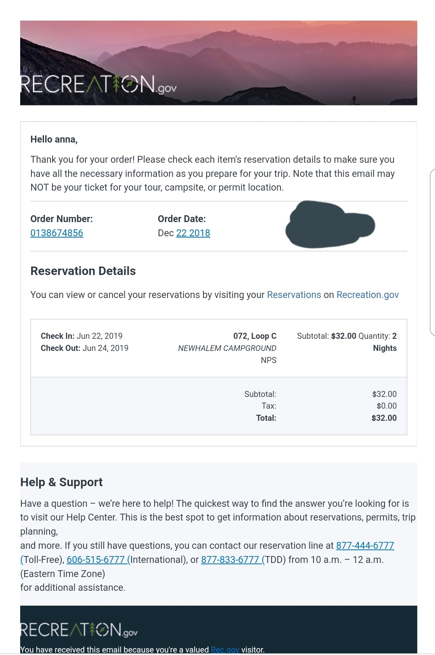Click the bold Total $32.00 amount

pos(384,418)
